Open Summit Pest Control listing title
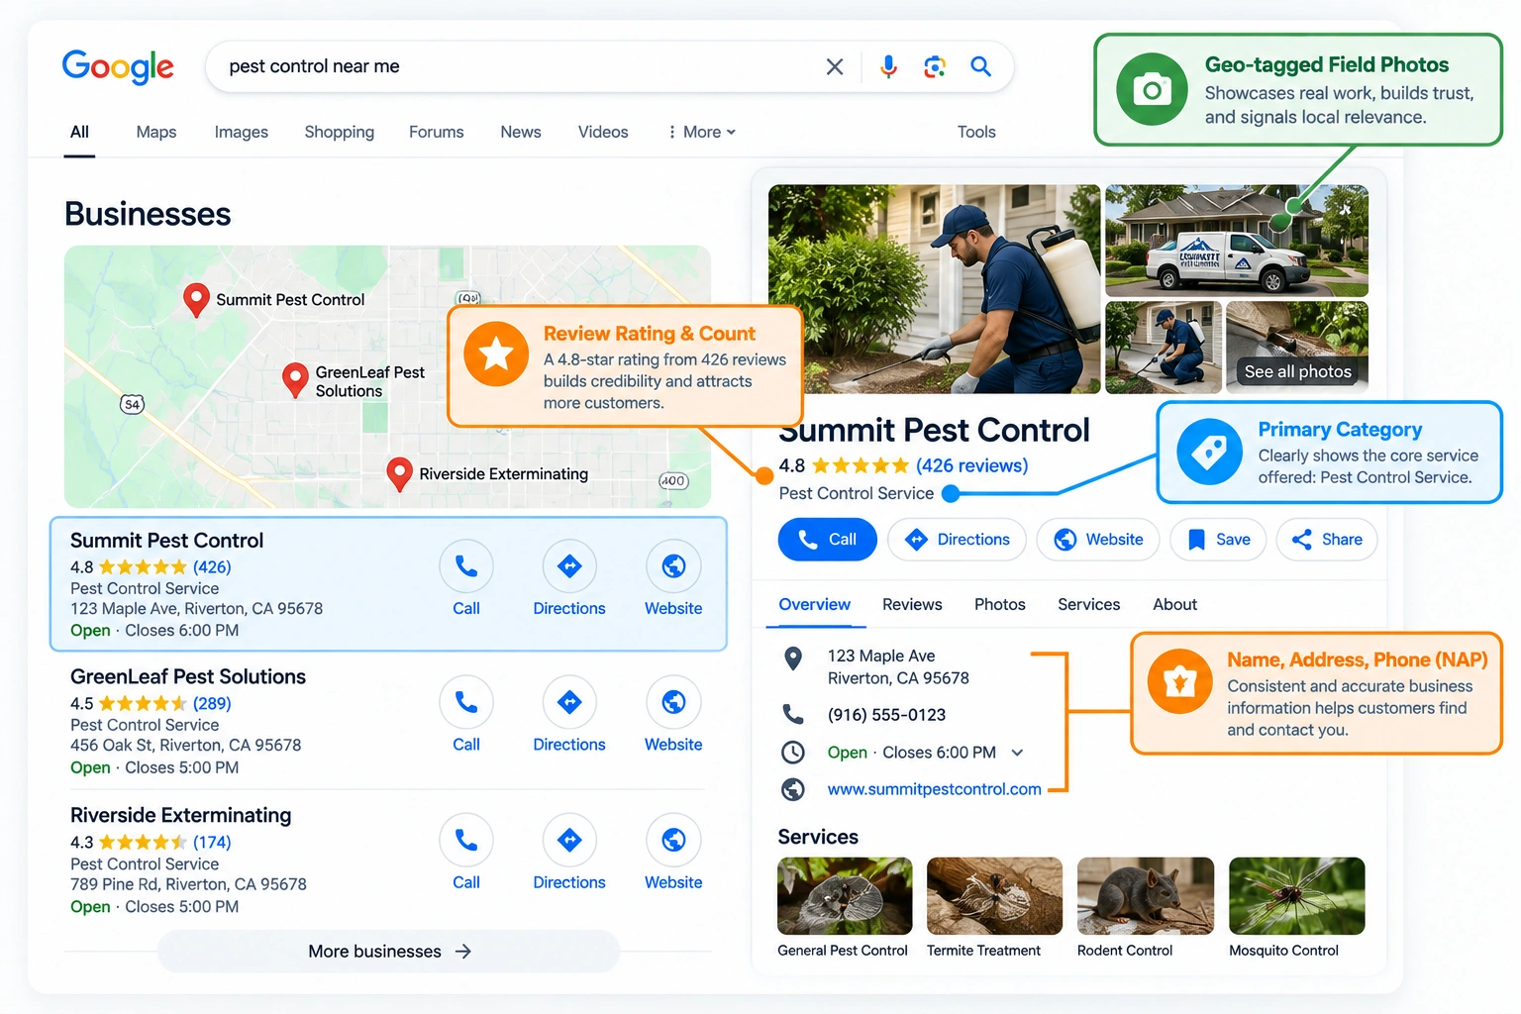1521x1014 pixels. (166, 541)
